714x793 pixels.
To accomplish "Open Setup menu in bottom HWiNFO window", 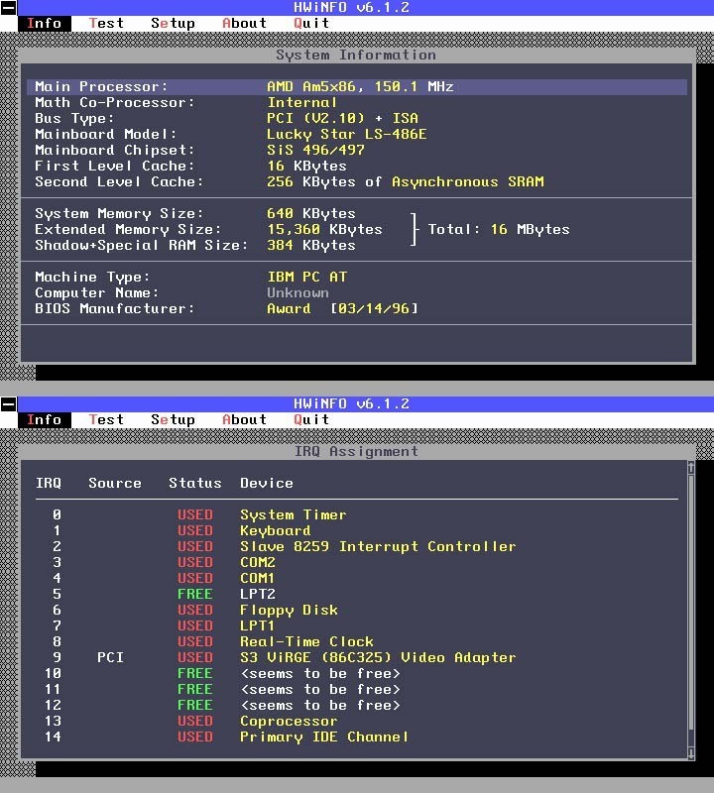I will tap(173, 419).
